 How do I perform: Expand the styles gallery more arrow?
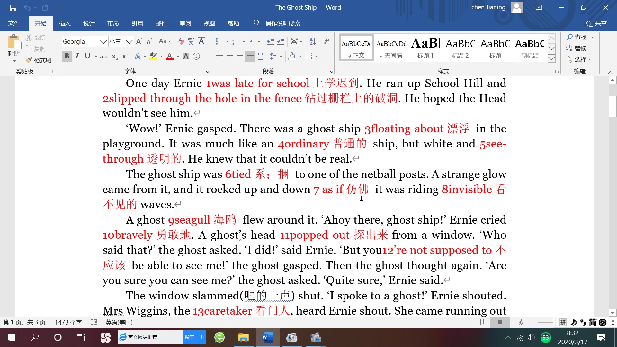point(551,58)
